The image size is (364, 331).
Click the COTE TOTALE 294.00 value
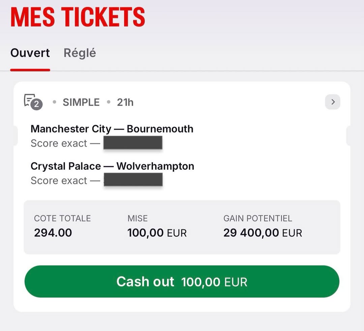coord(53,233)
